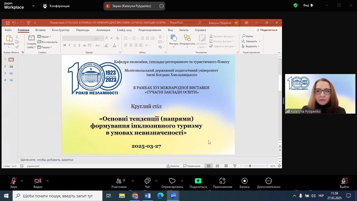This screenshot has width=357, height=201.
Task: Select slide 2 thumbnail in panel
Action: pyautogui.click(x=11, y=66)
